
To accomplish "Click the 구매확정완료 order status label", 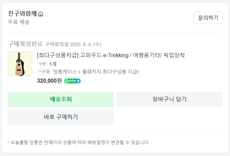I will [x=25, y=44].
